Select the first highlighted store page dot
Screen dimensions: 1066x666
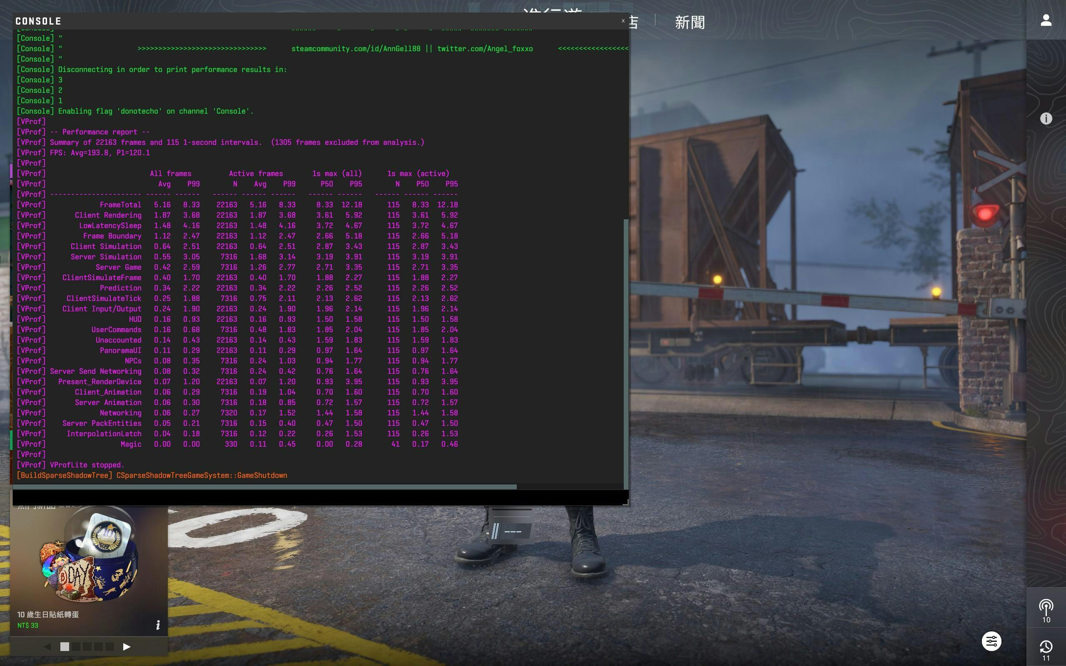(64, 646)
